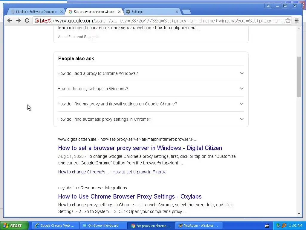Screen dimensions: 306x230
Task: Switch to the Settings tab
Action: [152, 12]
